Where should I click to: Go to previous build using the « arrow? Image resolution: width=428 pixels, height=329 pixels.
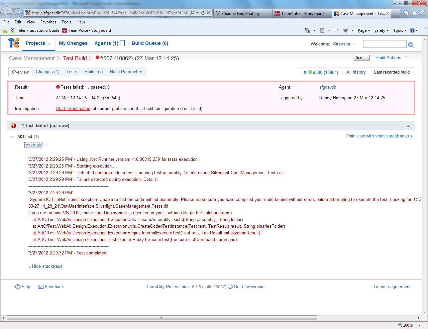coord(305,72)
